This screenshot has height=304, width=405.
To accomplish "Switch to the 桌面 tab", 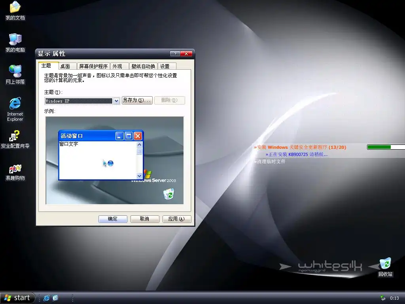I will click(x=68, y=66).
